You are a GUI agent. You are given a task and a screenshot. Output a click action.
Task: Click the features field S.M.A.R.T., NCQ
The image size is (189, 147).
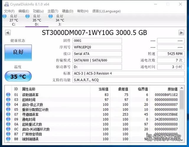coord(128,80)
